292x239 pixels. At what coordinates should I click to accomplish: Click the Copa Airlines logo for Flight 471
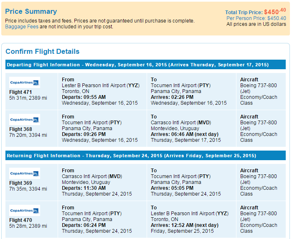pyautogui.click(x=25, y=83)
